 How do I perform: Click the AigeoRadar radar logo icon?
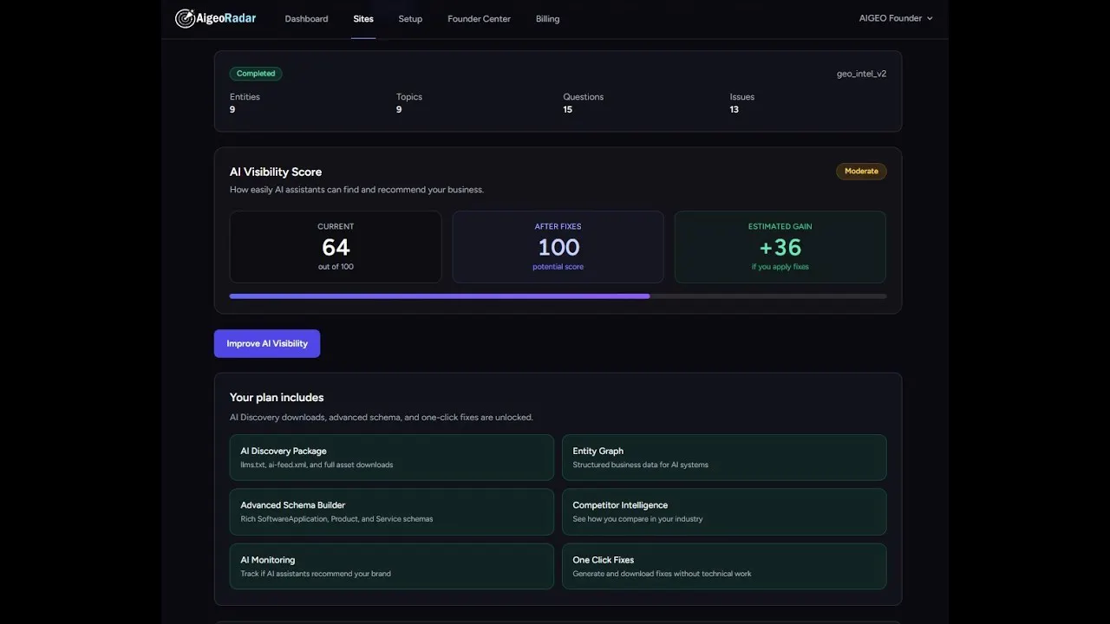coord(185,18)
